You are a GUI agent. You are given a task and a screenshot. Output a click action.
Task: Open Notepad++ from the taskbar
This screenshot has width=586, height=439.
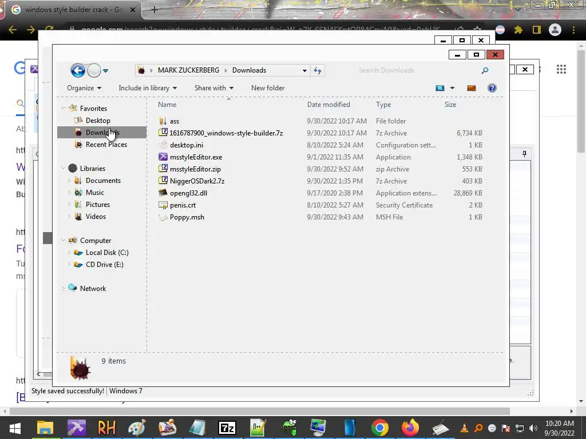258,428
